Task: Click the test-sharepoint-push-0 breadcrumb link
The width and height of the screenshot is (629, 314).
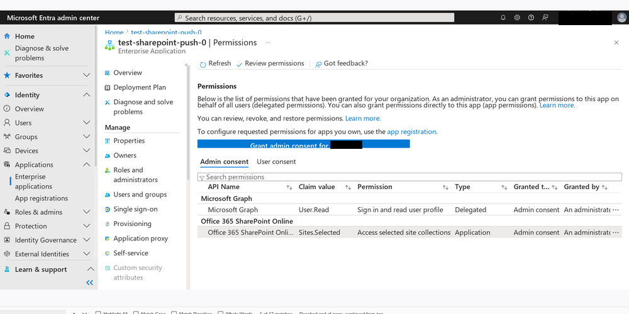Action: [x=166, y=33]
